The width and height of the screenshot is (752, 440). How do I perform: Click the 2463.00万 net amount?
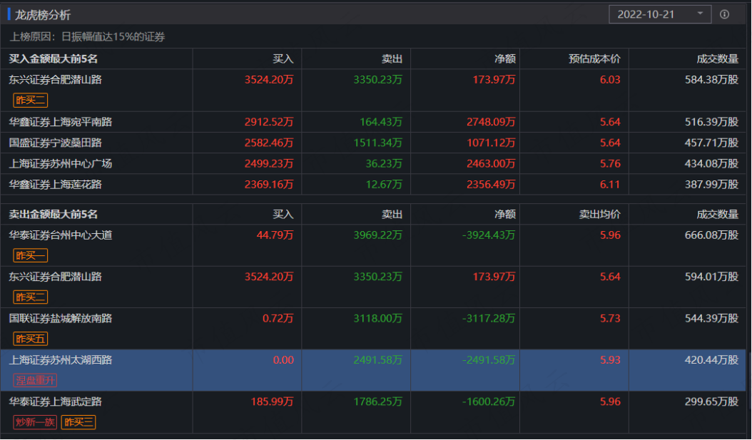pos(491,163)
